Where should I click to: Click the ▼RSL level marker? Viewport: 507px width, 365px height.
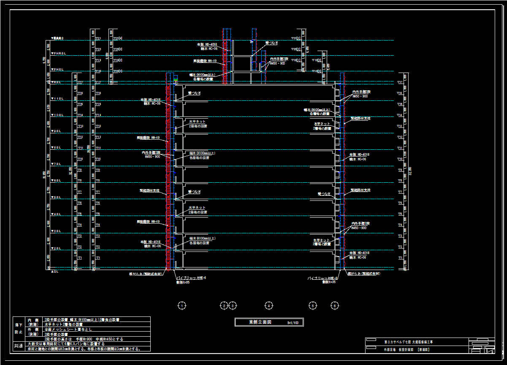click(x=57, y=82)
